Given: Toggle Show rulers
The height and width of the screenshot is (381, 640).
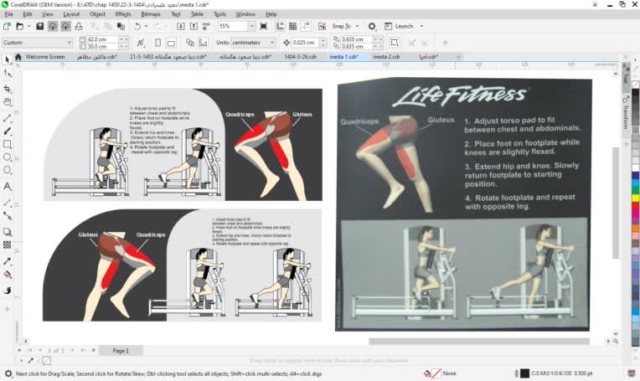Looking at the screenshot, I should click(x=280, y=27).
